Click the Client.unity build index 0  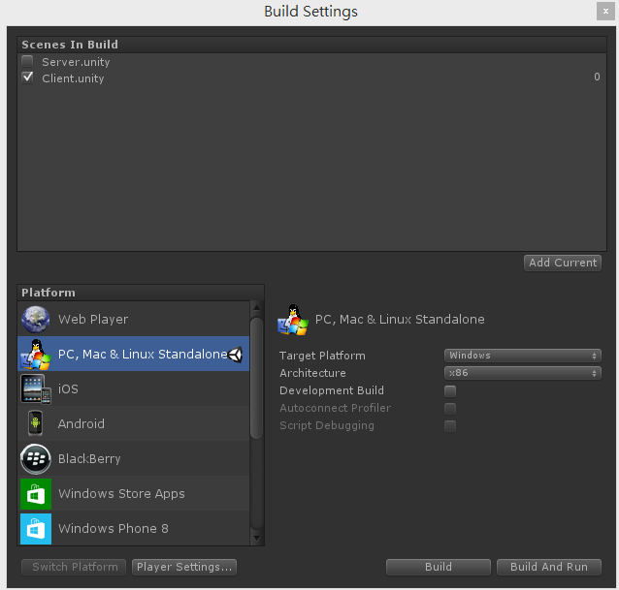(597, 77)
